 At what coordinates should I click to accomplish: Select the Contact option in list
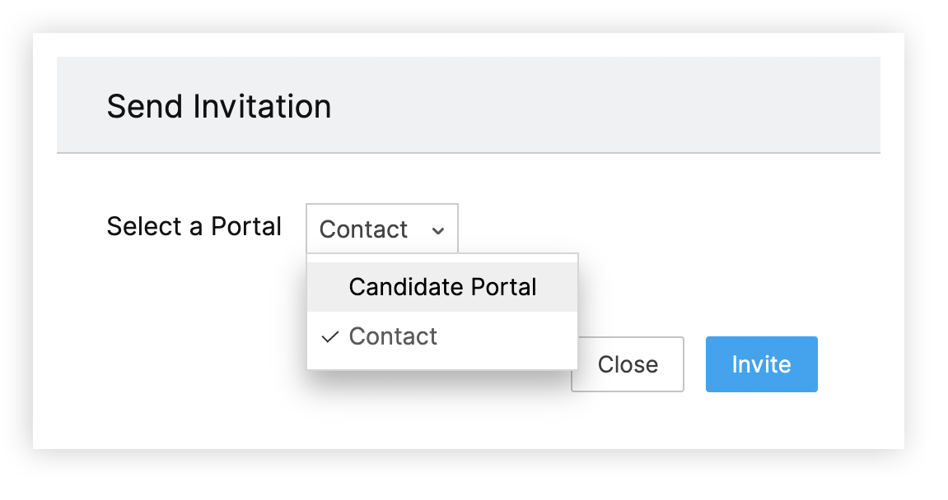393,336
